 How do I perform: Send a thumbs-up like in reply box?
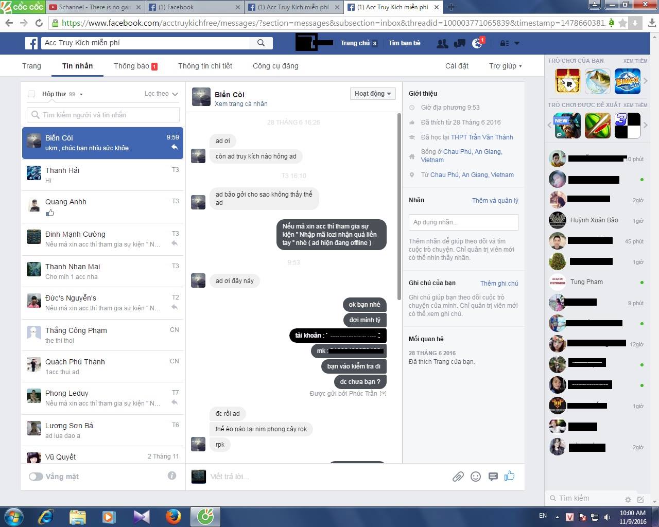510,476
